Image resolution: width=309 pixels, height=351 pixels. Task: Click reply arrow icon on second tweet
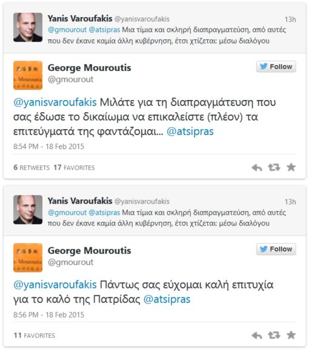point(257,335)
